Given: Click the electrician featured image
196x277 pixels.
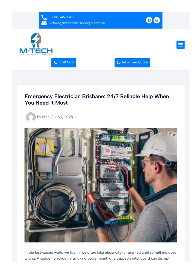Looking at the screenshot, I should [100, 185].
